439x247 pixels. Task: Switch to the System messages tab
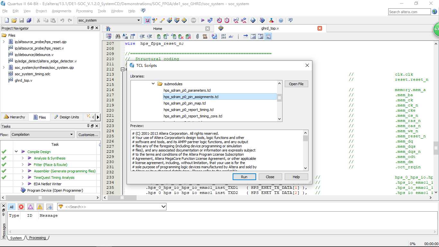(16, 238)
